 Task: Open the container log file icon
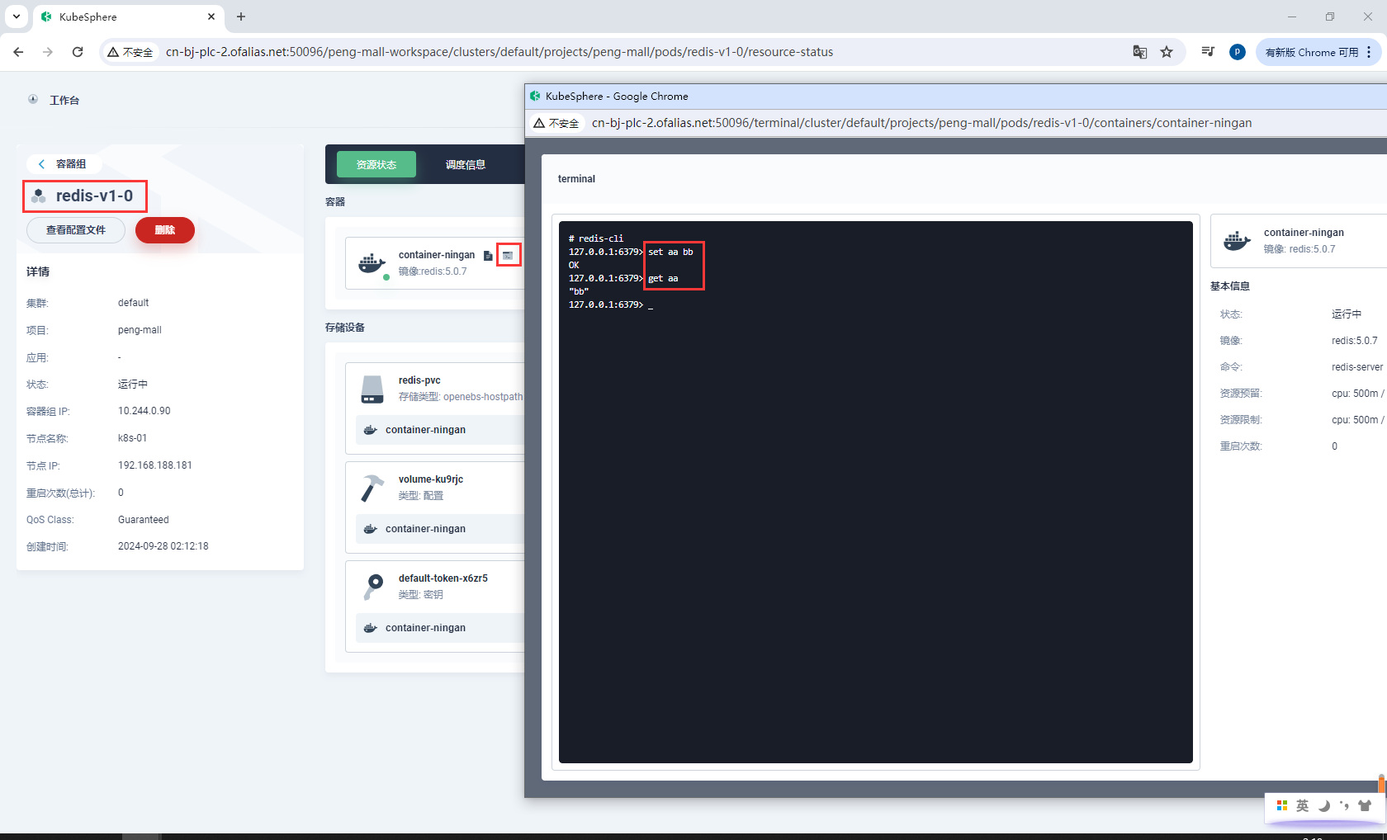pos(488,256)
